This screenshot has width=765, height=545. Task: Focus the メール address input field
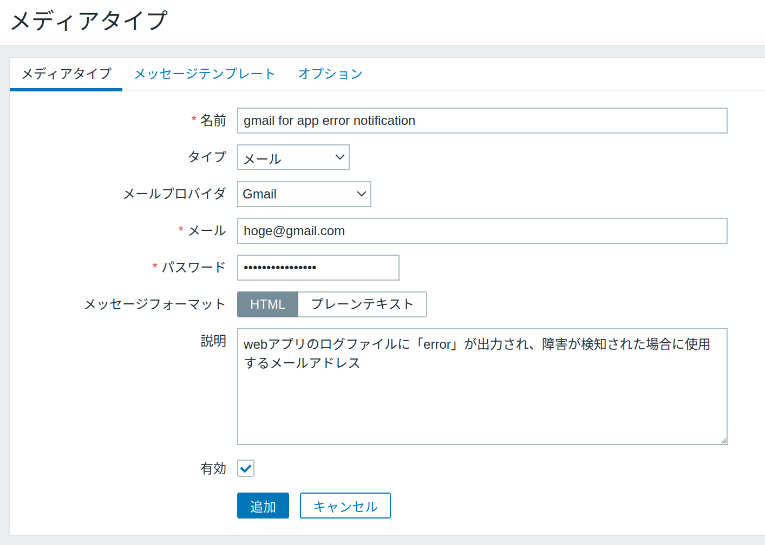click(482, 231)
